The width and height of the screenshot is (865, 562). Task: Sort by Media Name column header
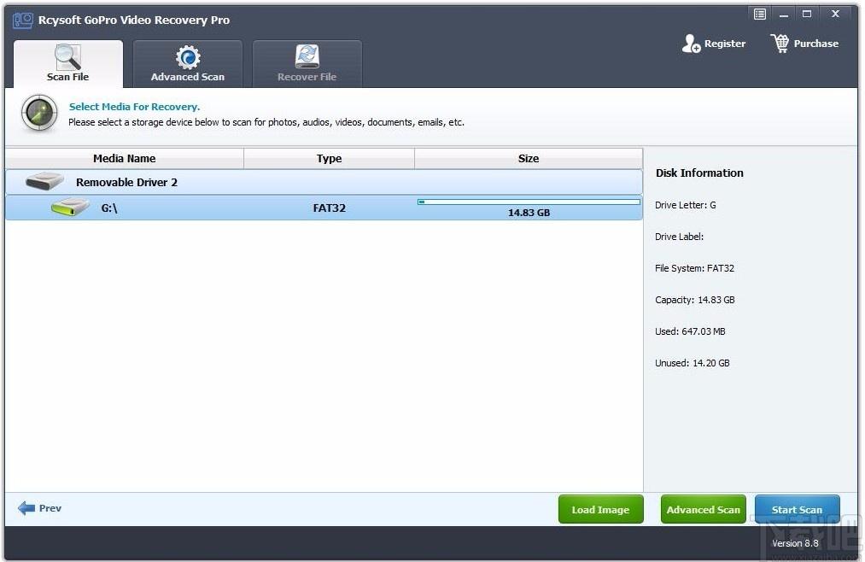[x=124, y=159]
